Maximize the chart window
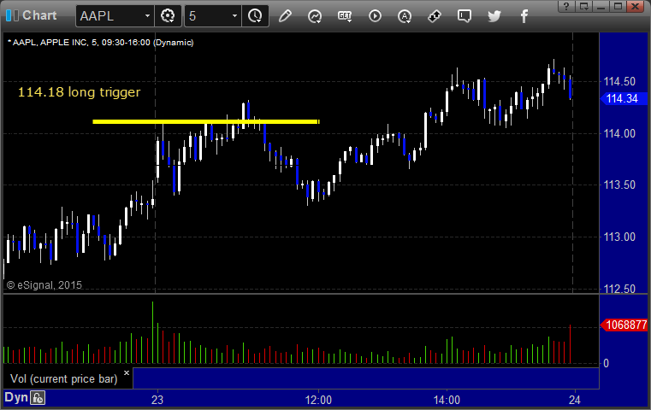The image size is (651, 410). pos(618,6)
